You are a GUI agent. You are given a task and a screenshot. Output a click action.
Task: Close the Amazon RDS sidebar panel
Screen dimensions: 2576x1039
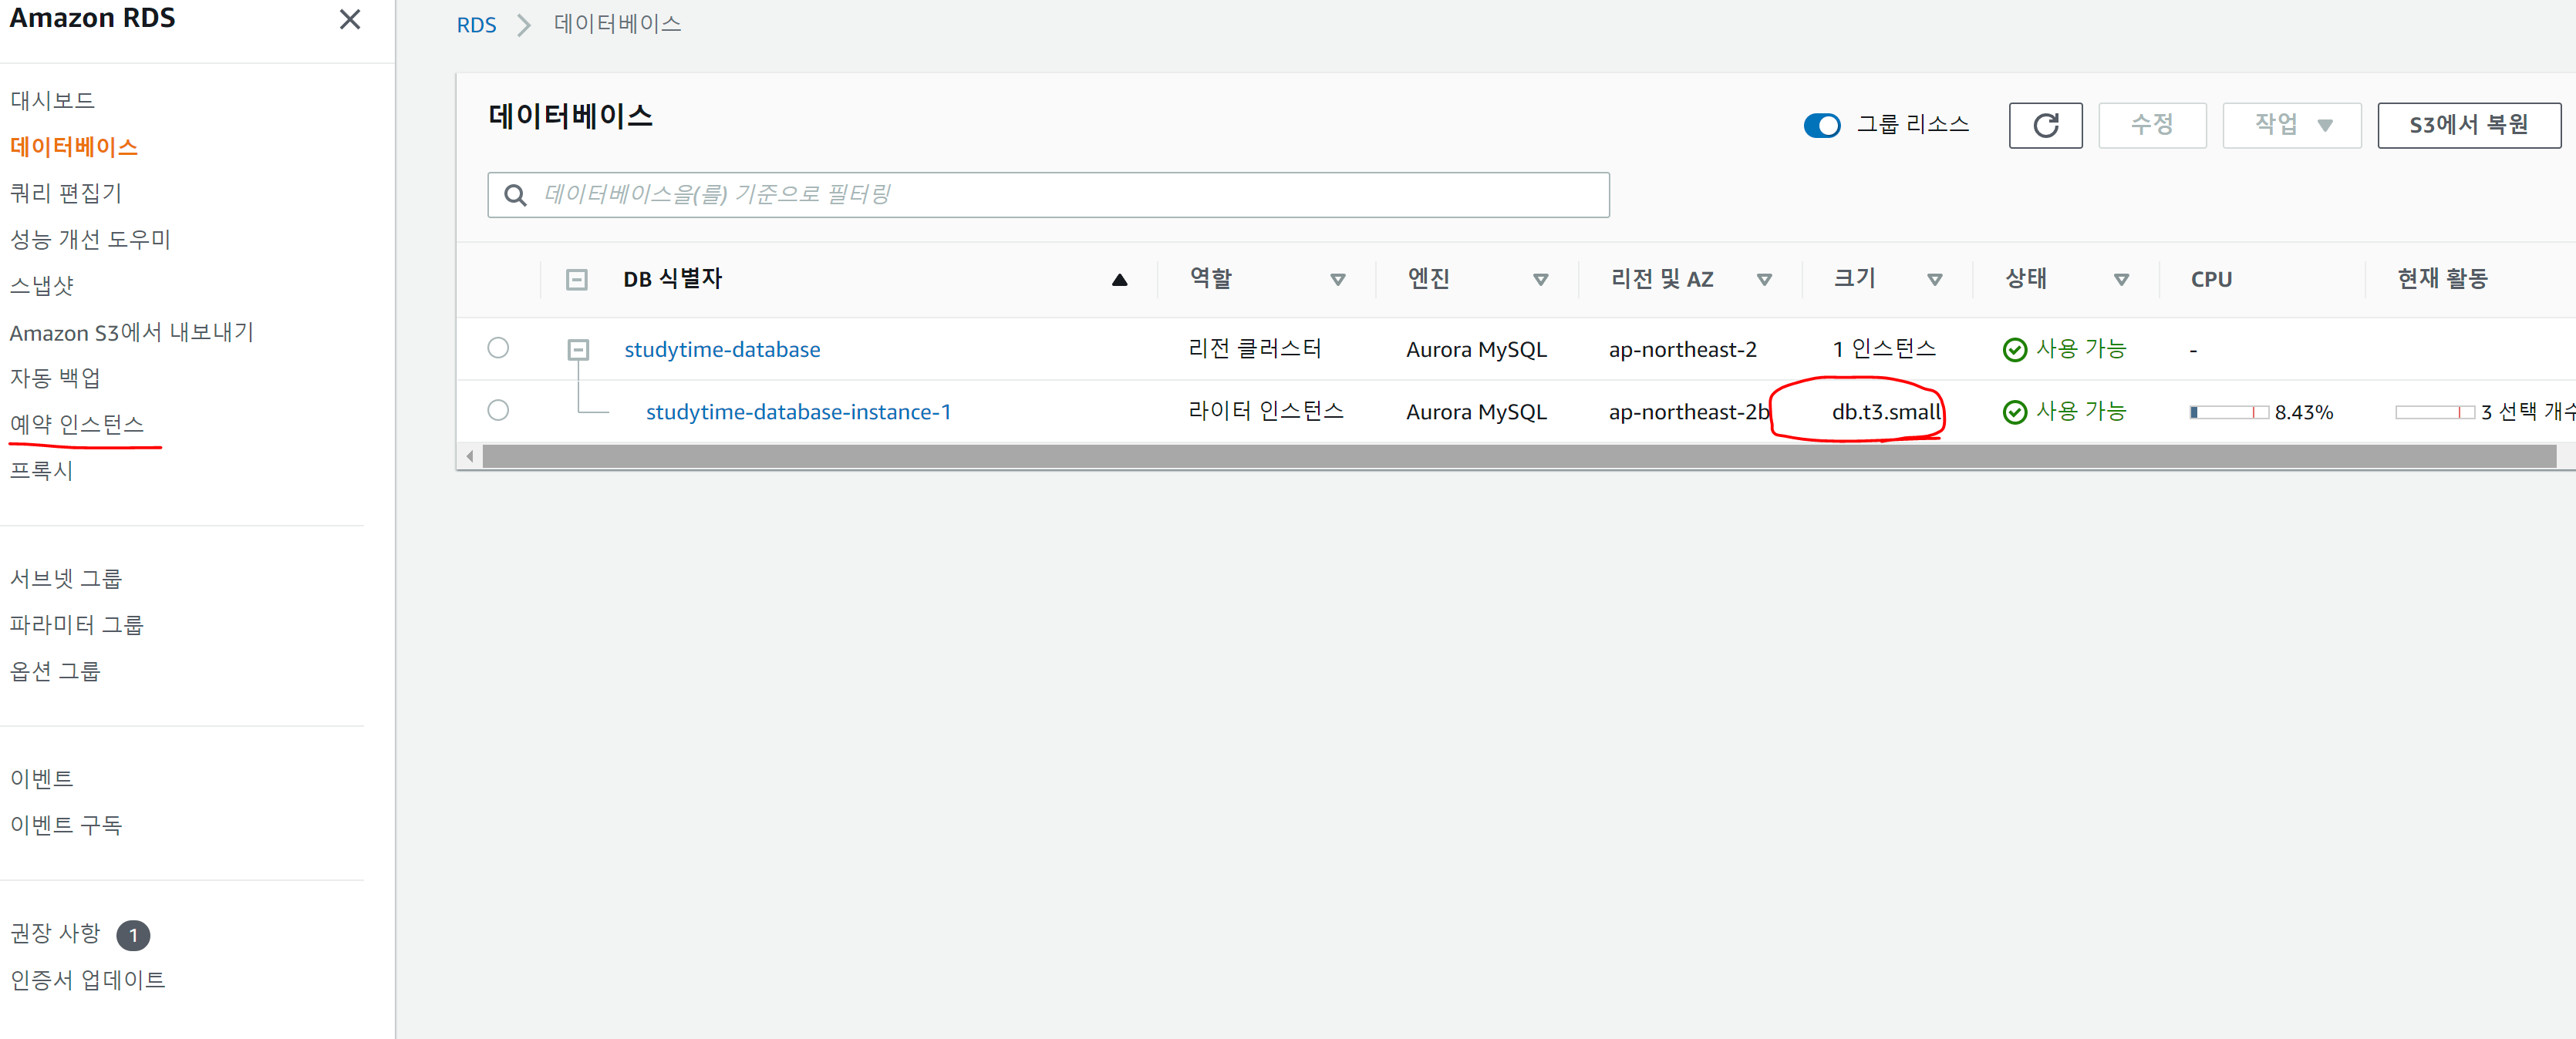349,19
